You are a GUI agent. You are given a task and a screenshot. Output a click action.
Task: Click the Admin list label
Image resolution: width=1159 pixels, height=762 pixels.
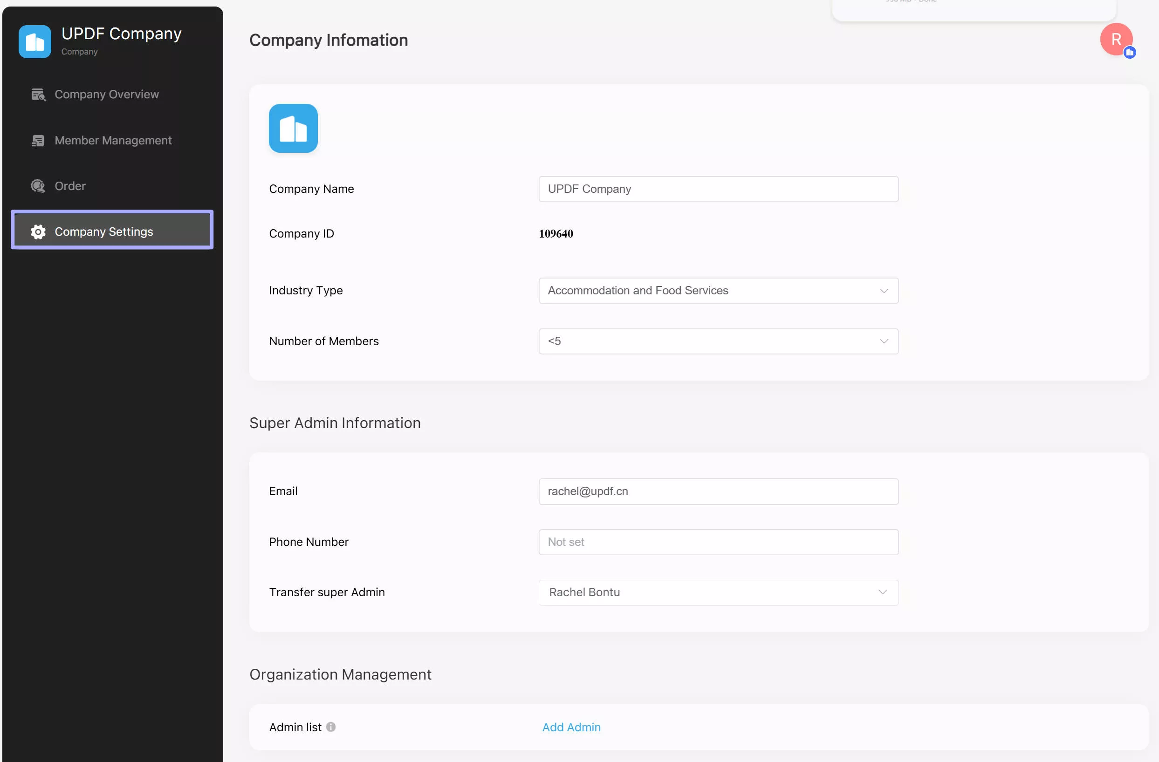[x=295, y=727]
